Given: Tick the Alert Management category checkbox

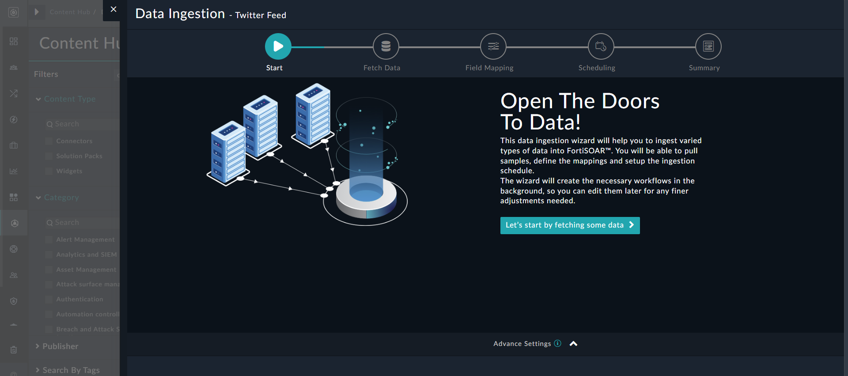Looking at the screenshot, I should click(49, 239).
